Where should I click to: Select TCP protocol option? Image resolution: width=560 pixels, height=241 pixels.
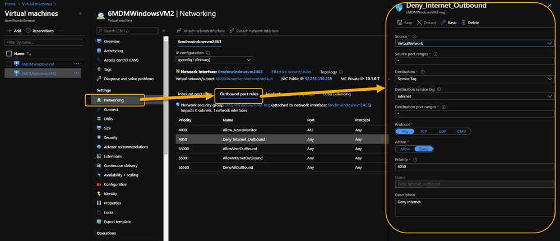[x=424, y=131]
